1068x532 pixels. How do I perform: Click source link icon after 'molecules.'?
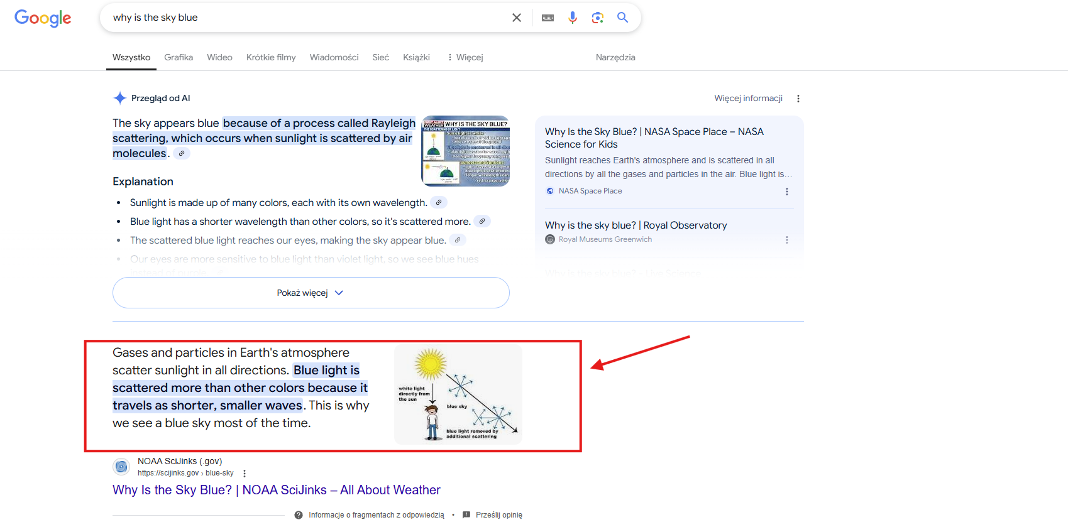(x=182, y=153)
